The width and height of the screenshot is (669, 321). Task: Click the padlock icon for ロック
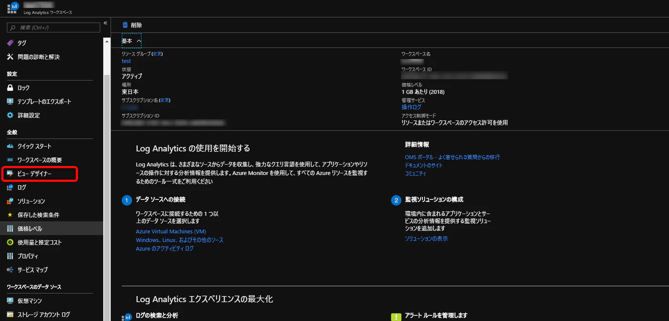(x=10, y=88)
